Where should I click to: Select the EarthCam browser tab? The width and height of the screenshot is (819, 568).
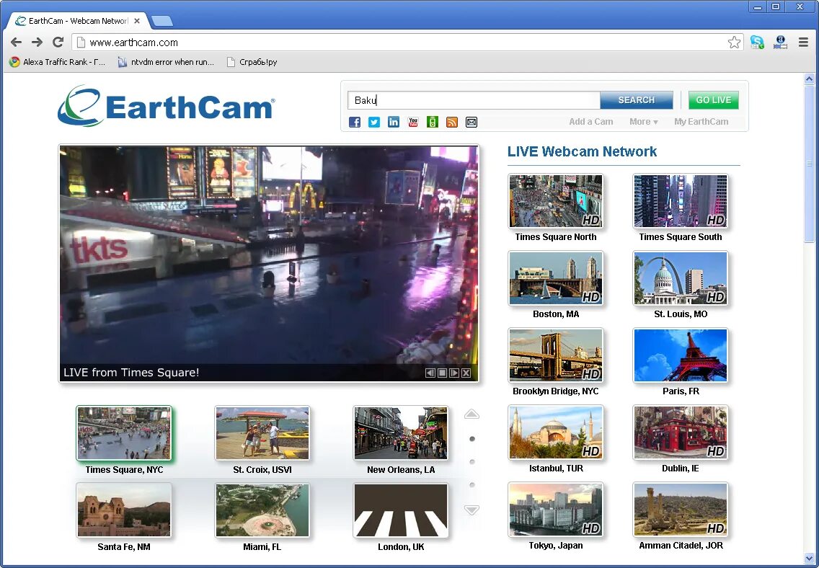pos(79,21)
